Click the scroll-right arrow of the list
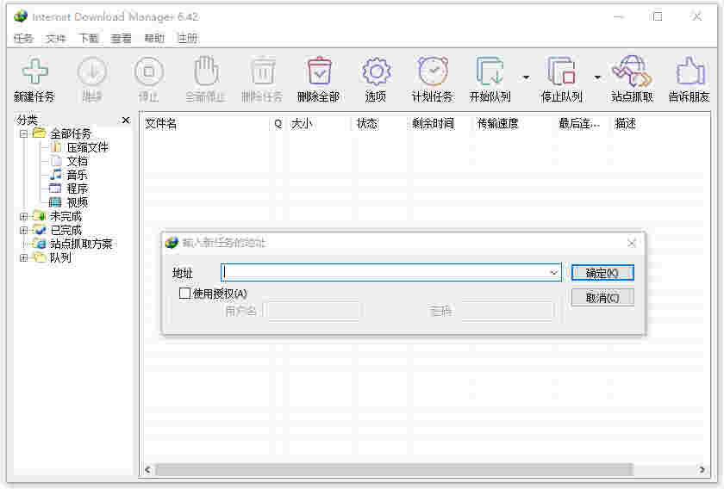Screen dimensions: 724x489 tap(702, 469)
